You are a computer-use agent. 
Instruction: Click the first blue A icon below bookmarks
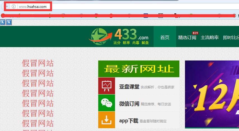pyautogui.click(x=3, y=22)
